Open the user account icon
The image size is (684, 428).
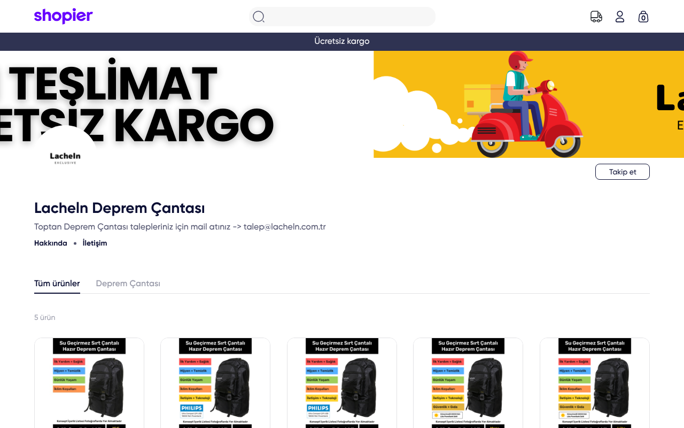[x=620, y=17]
